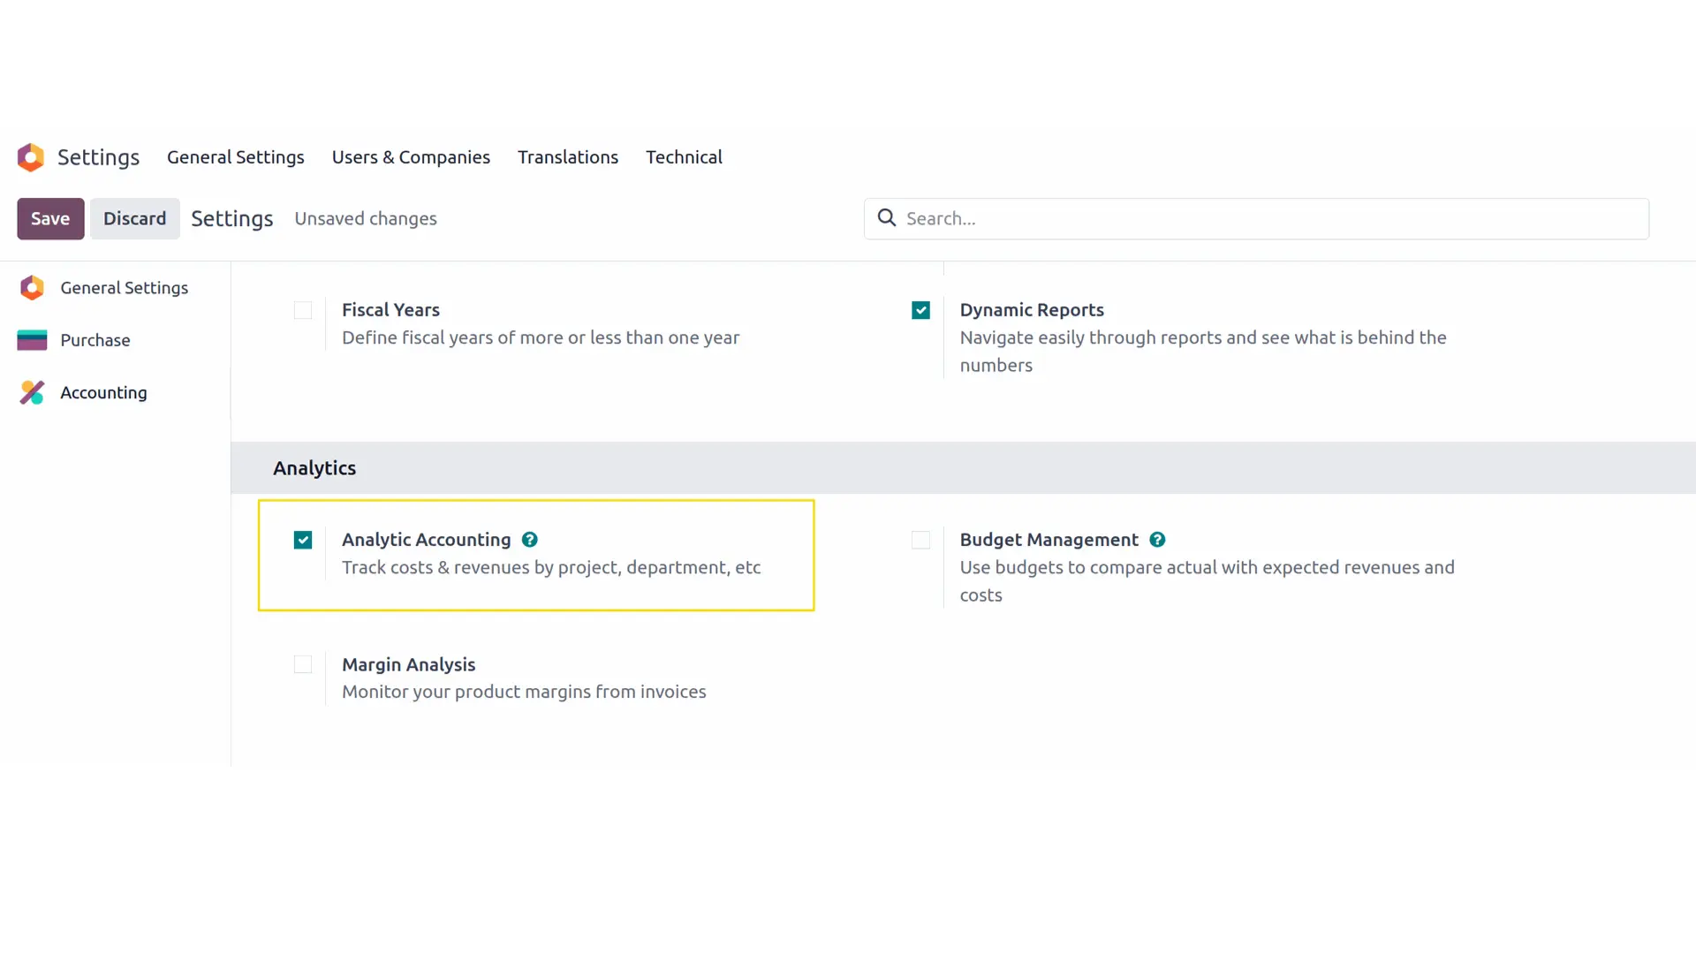Click the magnifying glass search icon
Viewport: 1696px width, 954px height.
887,217
